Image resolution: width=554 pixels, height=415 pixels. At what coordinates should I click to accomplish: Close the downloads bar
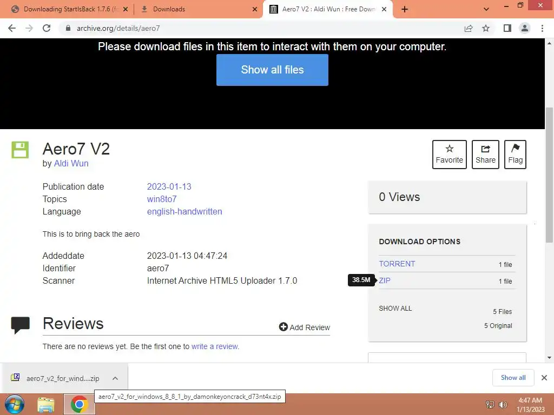(x=544, y=378)
